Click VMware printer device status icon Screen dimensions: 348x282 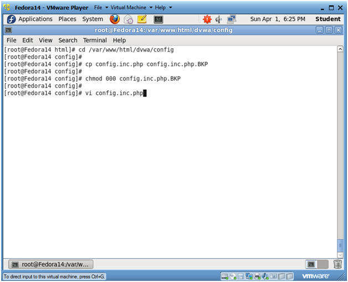(257, 276)
